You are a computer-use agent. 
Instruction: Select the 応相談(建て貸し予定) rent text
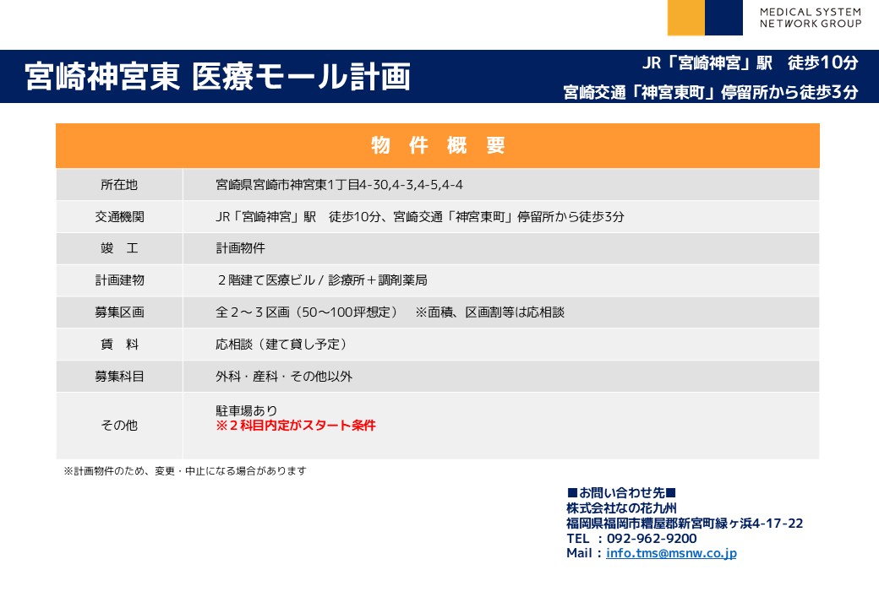tap(281, 345)
